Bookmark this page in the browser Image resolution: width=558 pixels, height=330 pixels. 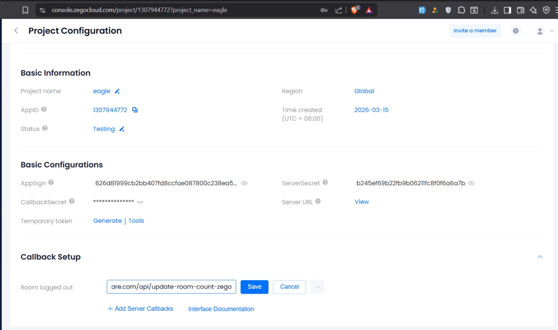[25, 10]
